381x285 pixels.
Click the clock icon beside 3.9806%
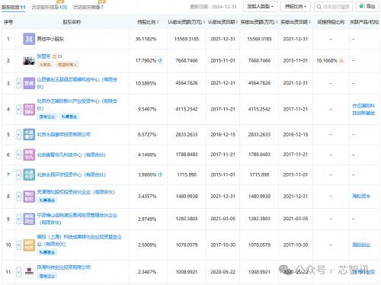(x=160, y=175)
